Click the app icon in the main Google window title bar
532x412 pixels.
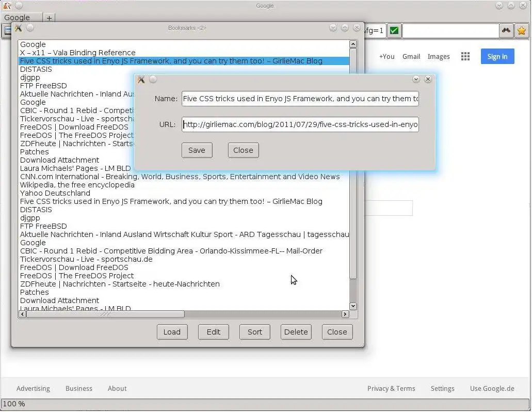coord(7,6)
